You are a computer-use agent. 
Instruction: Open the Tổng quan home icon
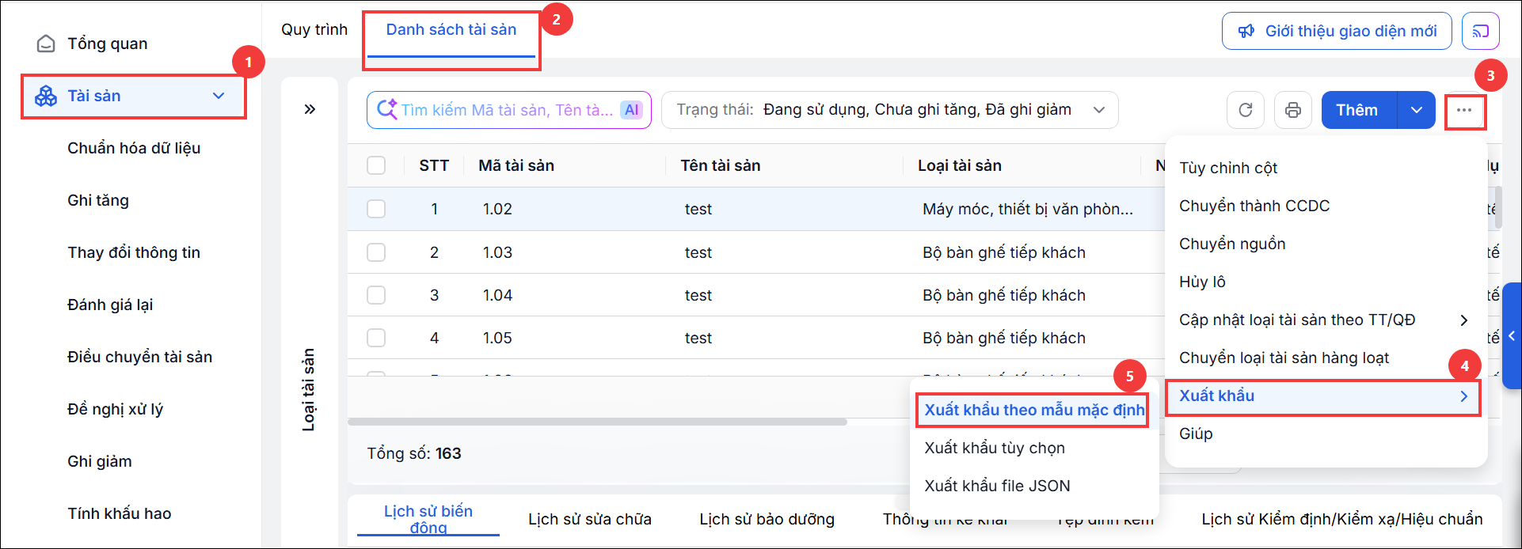[46, 44]
